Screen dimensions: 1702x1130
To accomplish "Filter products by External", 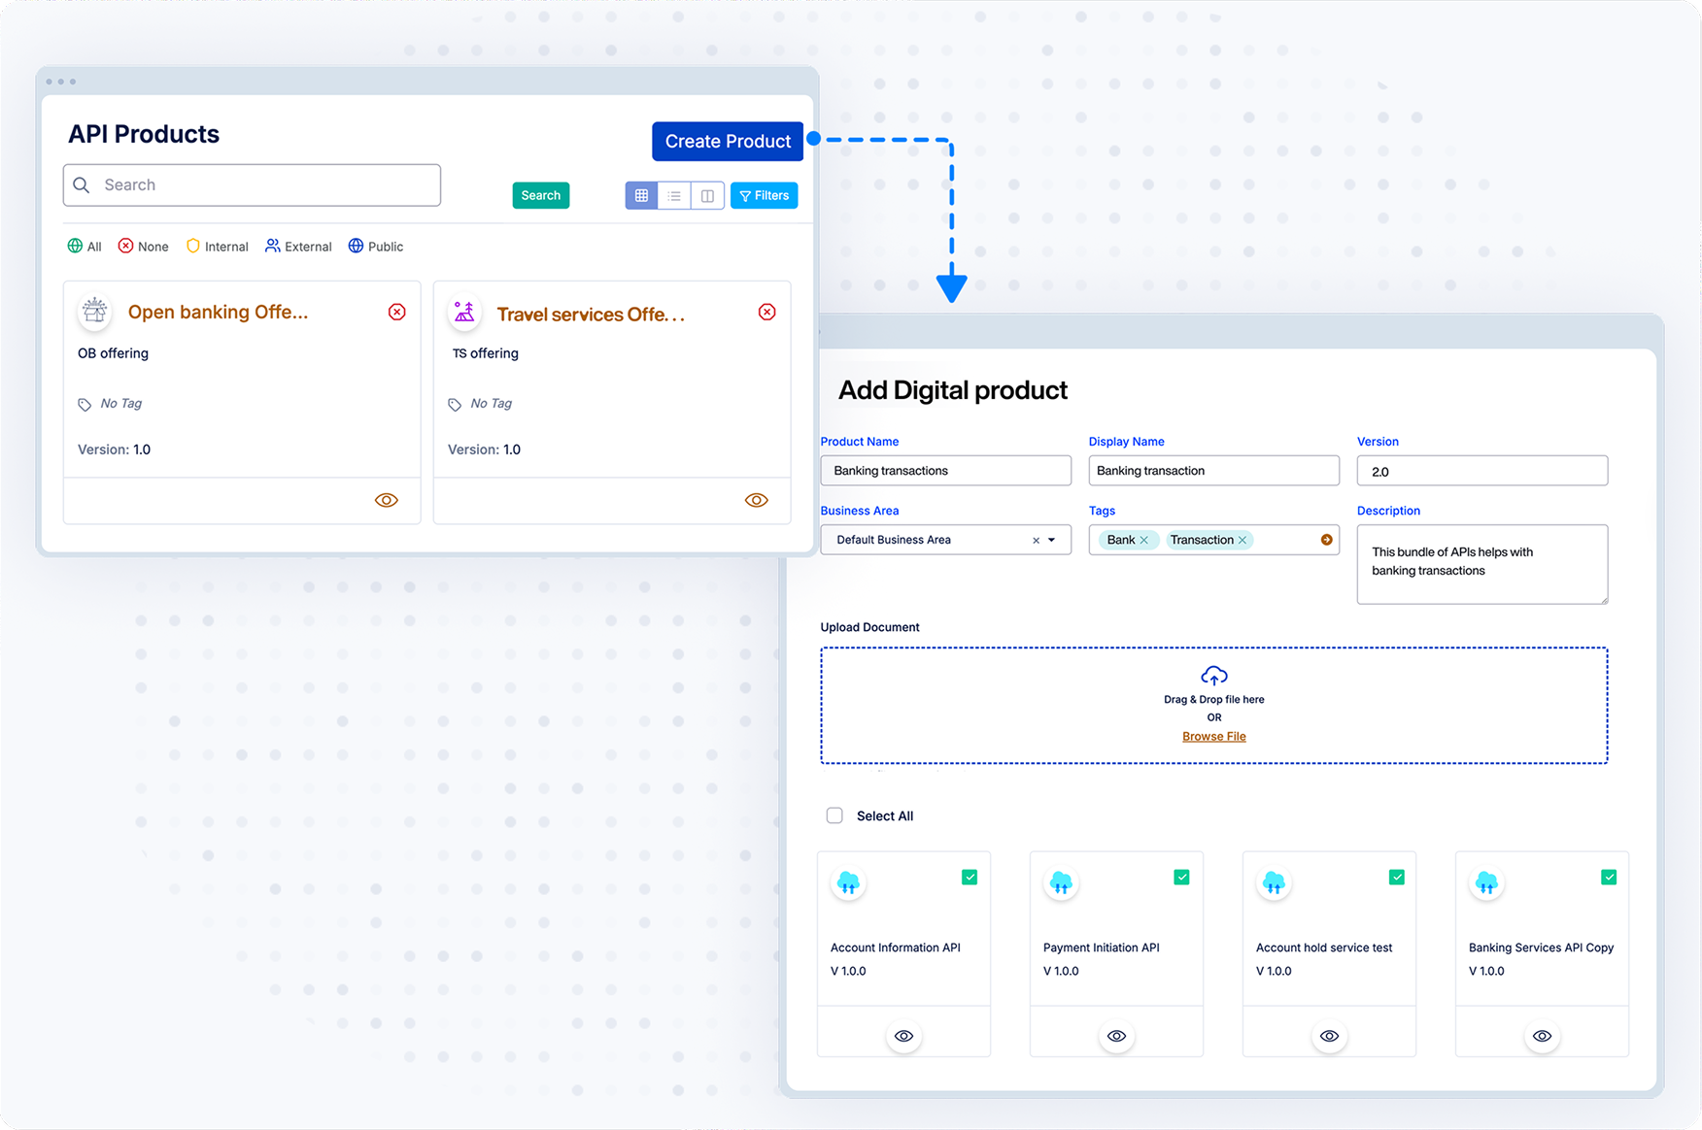I will point(299,246).
